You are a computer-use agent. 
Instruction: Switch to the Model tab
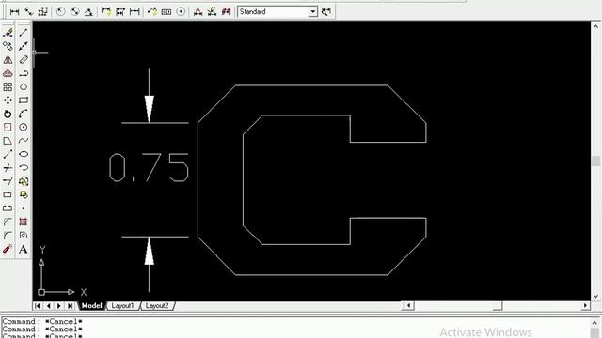(x=92, y=306)
